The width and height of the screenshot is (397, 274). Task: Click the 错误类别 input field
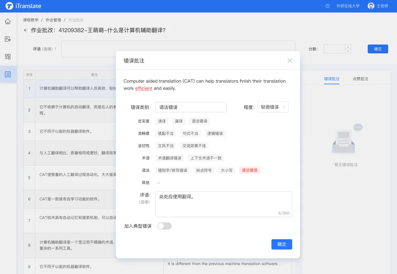pos(191,107)
